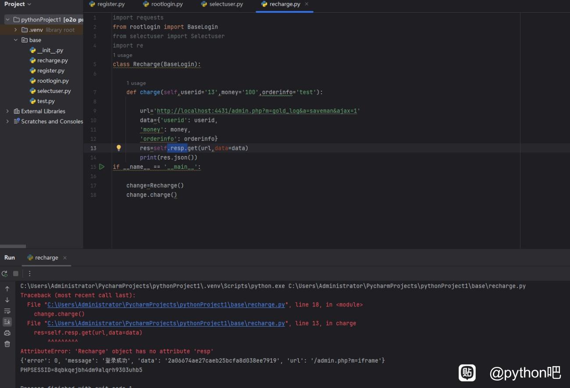
Task: Click the horizontal scrollbar in Project panel
Action: click(13, 246)
